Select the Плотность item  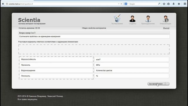56,76
